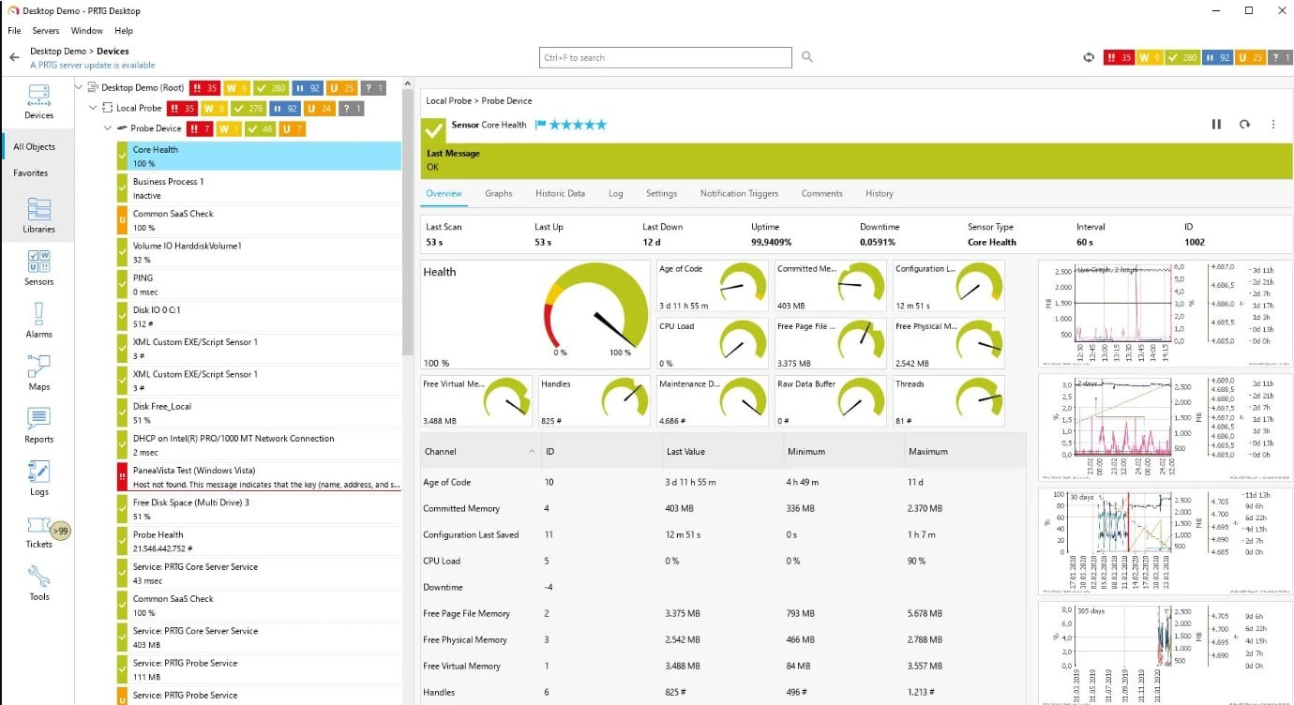Collapse the Probe Device tree node
The image size is (1294, 705).
tap(108, 128)
